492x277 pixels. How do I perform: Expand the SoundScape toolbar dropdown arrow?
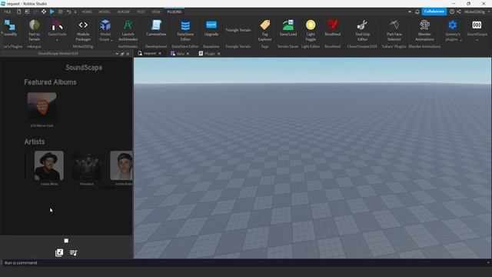477,40
